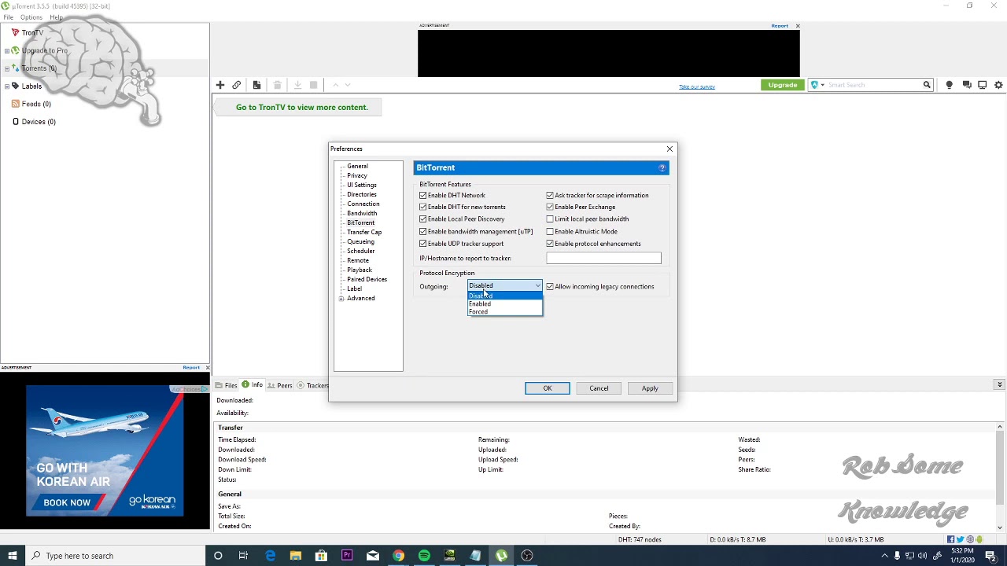
Task: Click the Outgoing encryption combo box arrow
Action: pyautogui.click(x=537, y=286)
